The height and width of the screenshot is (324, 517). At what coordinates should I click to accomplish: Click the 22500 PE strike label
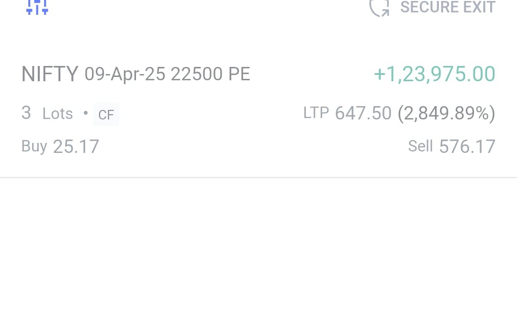(211, 75)
